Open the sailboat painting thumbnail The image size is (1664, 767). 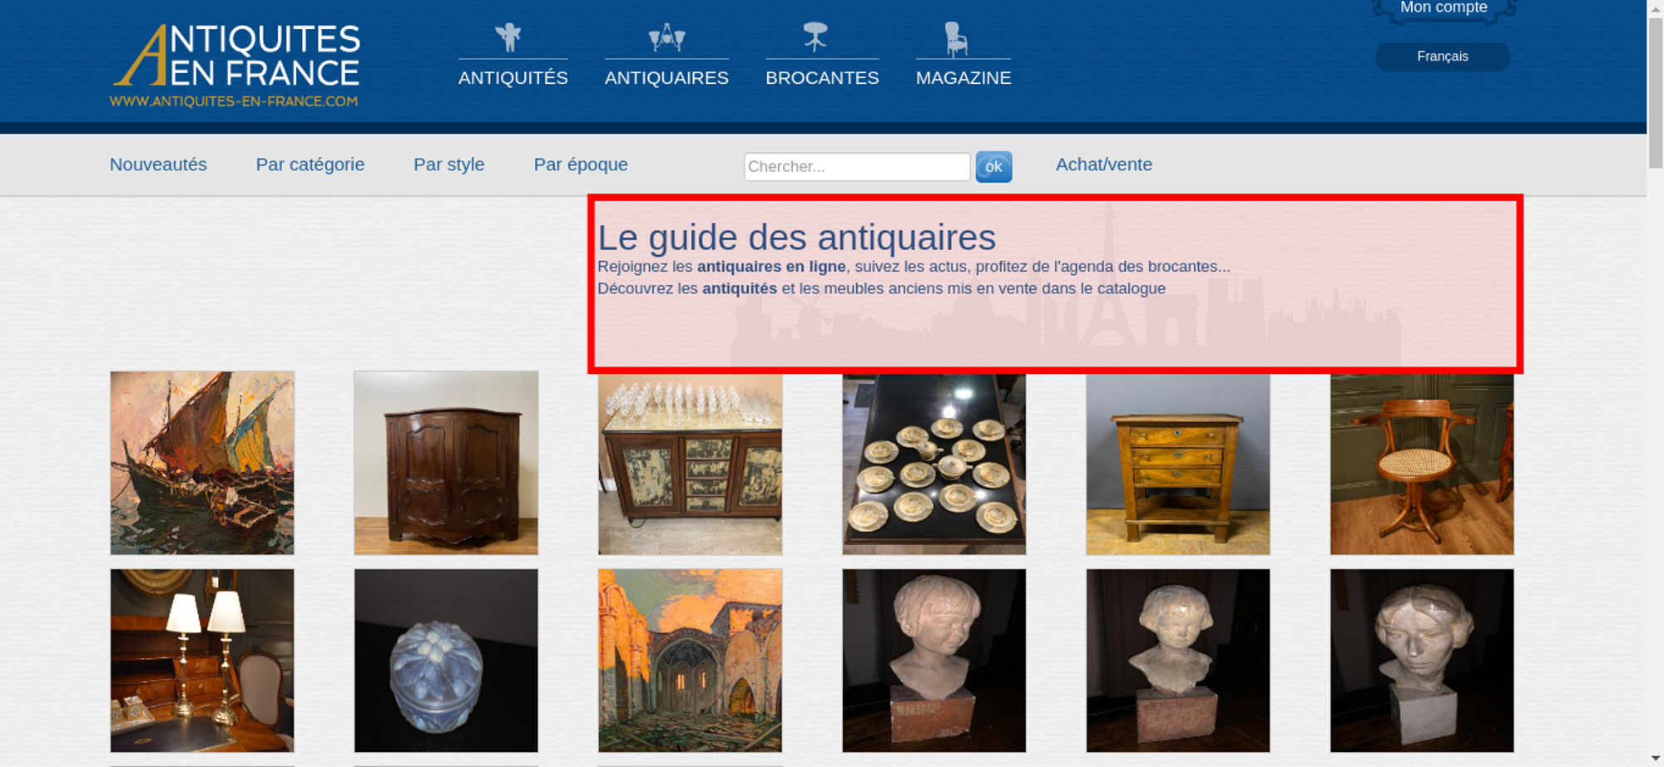[x=202, y=463]
